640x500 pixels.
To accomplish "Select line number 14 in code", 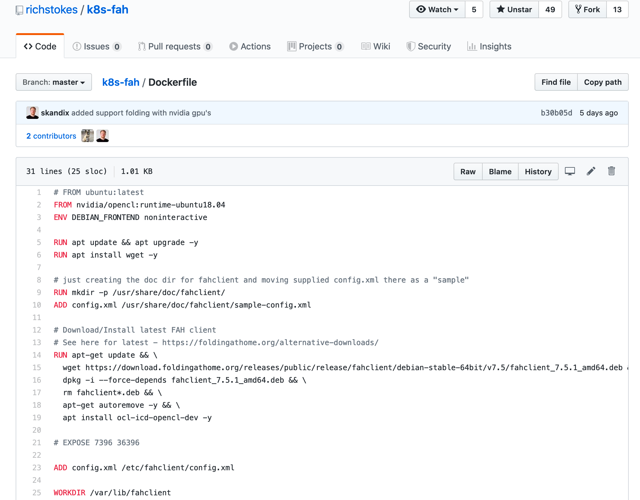I will point(37,355).
